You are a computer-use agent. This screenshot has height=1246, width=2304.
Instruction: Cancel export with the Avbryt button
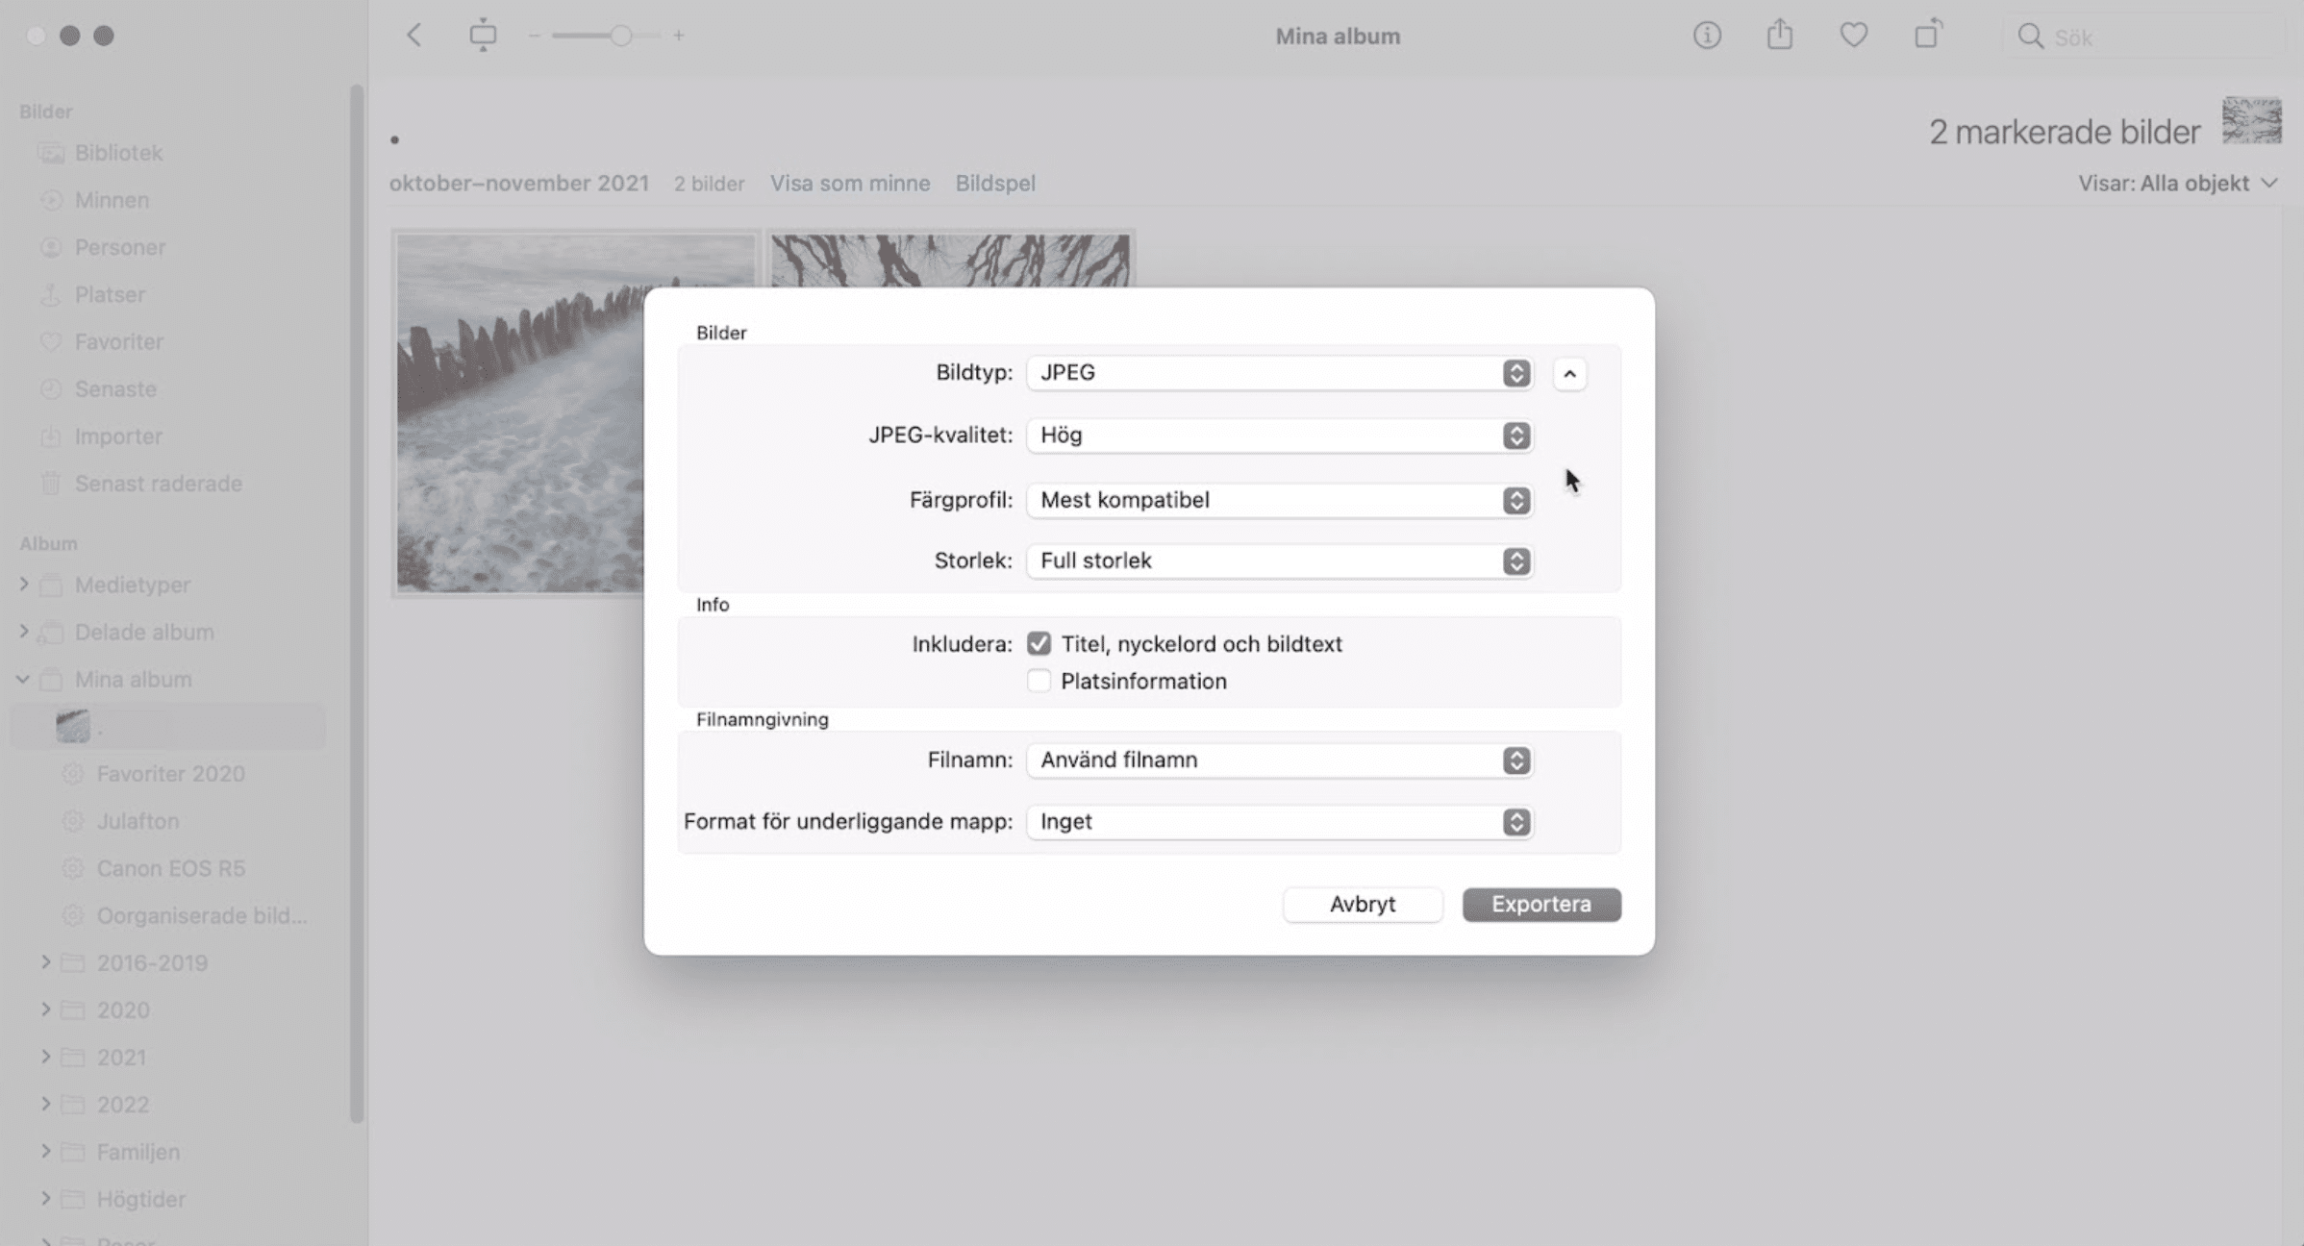point(1363,904)
